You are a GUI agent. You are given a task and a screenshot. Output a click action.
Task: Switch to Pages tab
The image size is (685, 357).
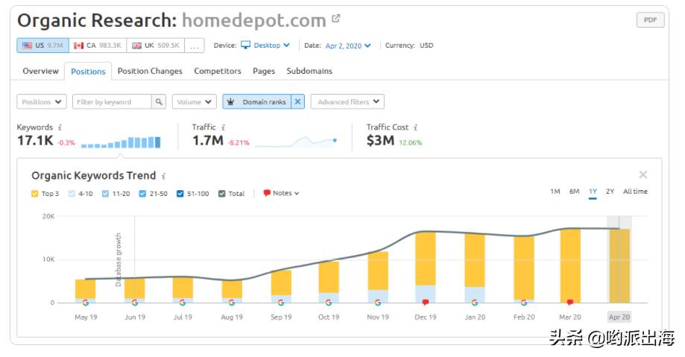click(264, 71)
